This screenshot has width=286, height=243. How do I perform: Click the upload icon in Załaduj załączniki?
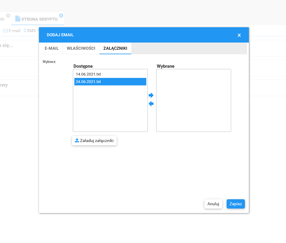tap(77, 141)
